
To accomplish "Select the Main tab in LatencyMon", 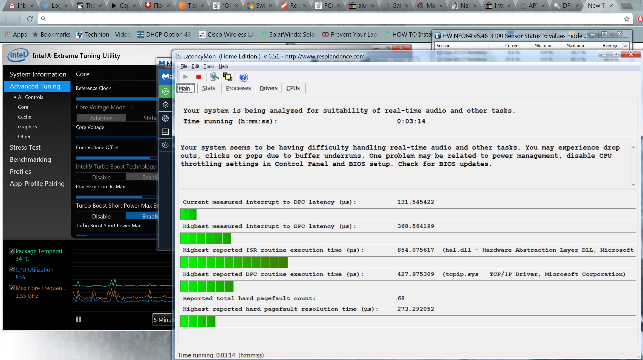I will click(x=185, y=88).
